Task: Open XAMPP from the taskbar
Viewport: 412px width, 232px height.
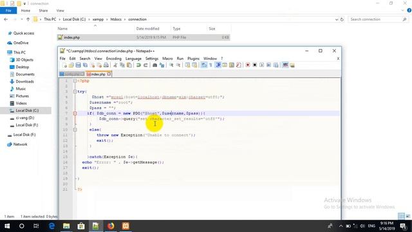Action: pyautogui.click(x=126, y=226)
